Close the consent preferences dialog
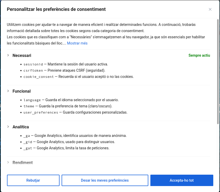This screenshot has height=192, width=220. pyautogui.click(x=210, y=9)
